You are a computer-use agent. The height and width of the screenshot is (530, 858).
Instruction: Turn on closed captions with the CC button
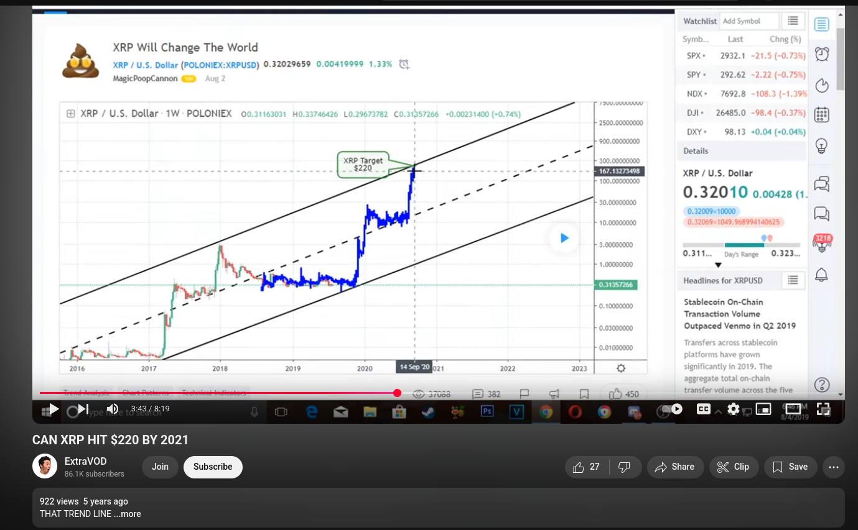(x=704, y=409)
